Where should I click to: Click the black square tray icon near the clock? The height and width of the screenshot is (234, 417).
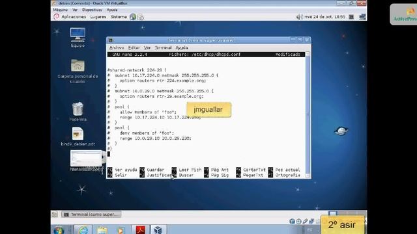pos(351,17)
